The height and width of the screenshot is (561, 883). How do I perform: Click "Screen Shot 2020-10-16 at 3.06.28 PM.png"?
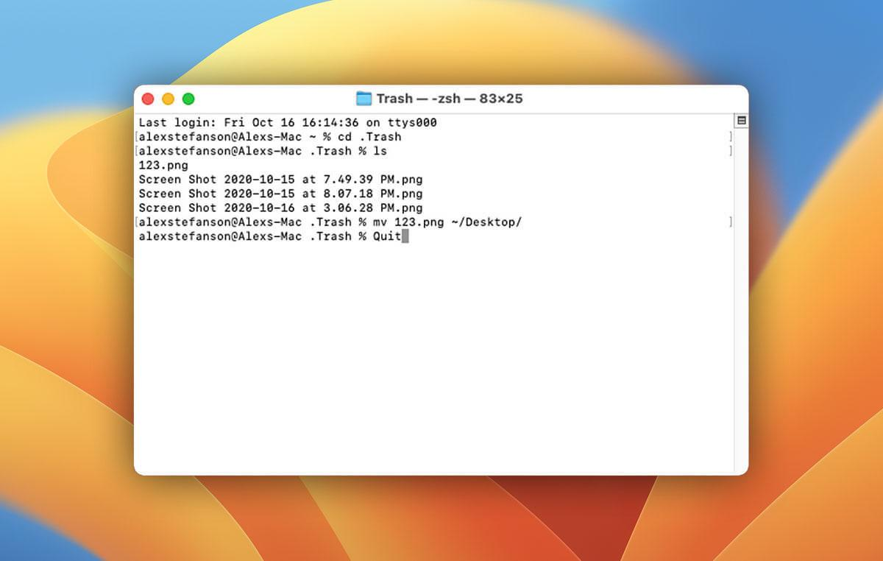[x=280, y=208]
